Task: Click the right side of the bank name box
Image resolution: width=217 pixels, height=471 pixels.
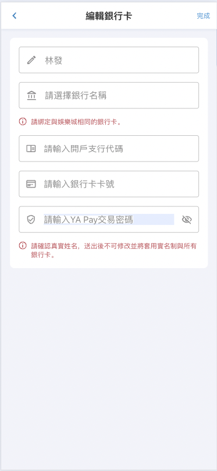Action: pos(180,95)
